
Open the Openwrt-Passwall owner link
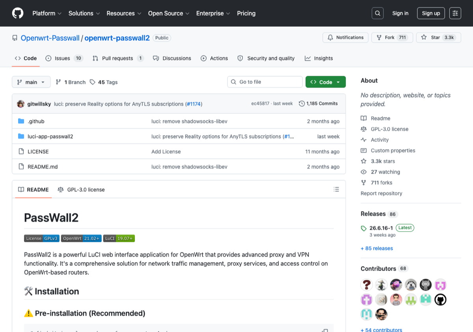pyautogui.click(x=50, y=38)
